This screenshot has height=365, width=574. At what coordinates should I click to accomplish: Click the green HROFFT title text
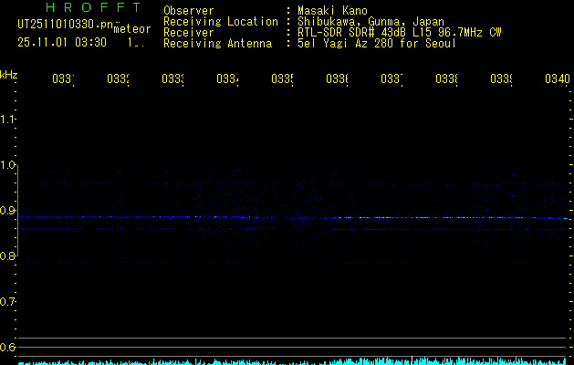pos(93,7)
